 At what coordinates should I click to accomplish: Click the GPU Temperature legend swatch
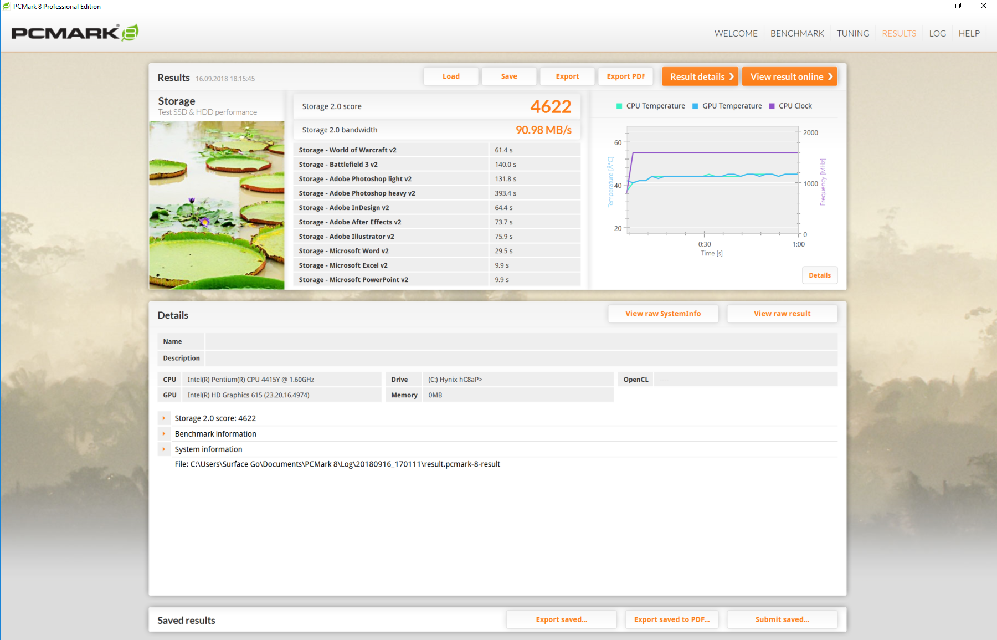[x=695, y=106]
